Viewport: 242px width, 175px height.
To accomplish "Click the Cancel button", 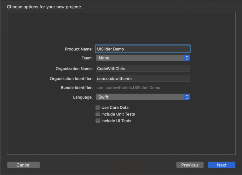I will click(23, 165).
